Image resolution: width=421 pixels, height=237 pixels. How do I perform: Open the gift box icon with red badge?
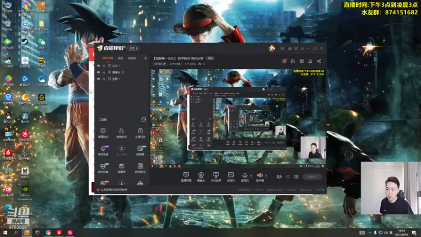click(284, 61)
